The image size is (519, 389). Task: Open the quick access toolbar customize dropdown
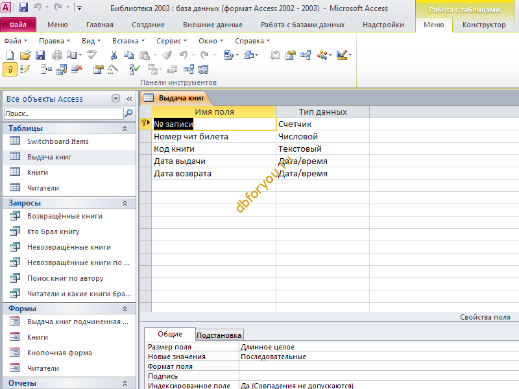(x=79, y=7)
